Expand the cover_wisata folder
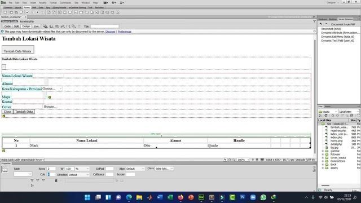This screenshot has height=203, width=361. pyautogui.click(x=323, y=158)
